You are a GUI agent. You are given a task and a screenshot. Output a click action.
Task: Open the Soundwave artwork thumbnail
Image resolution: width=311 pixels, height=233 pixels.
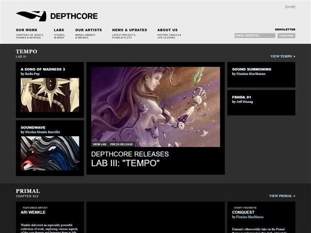pyautogui.click(x=50, y=153)
